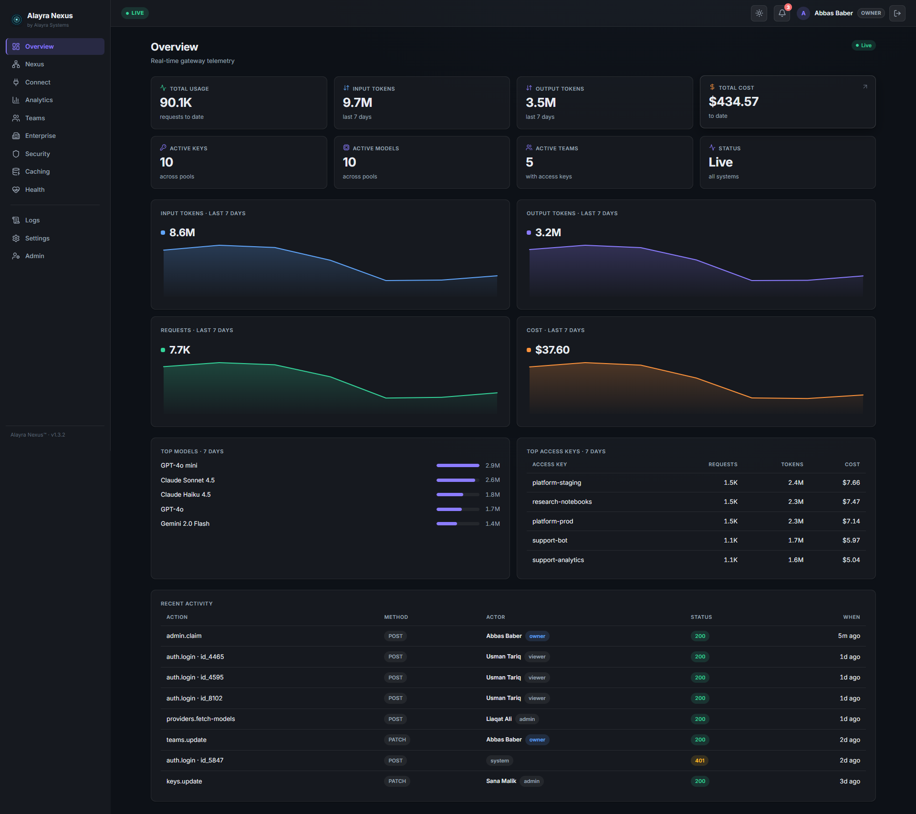Image resolution: width=916 pixels, height=814 pixels.
Task: Click the chip icon on Active Models
Action: (346, 148)
